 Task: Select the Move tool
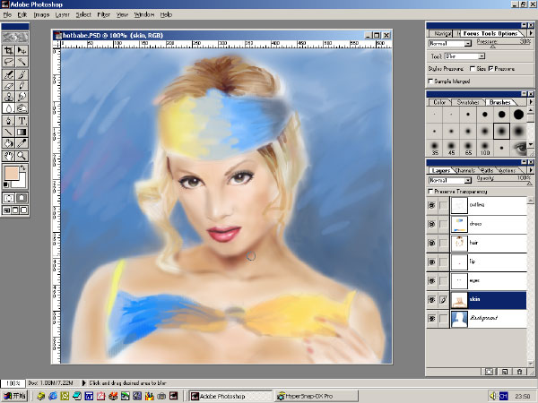pos(22,50)
